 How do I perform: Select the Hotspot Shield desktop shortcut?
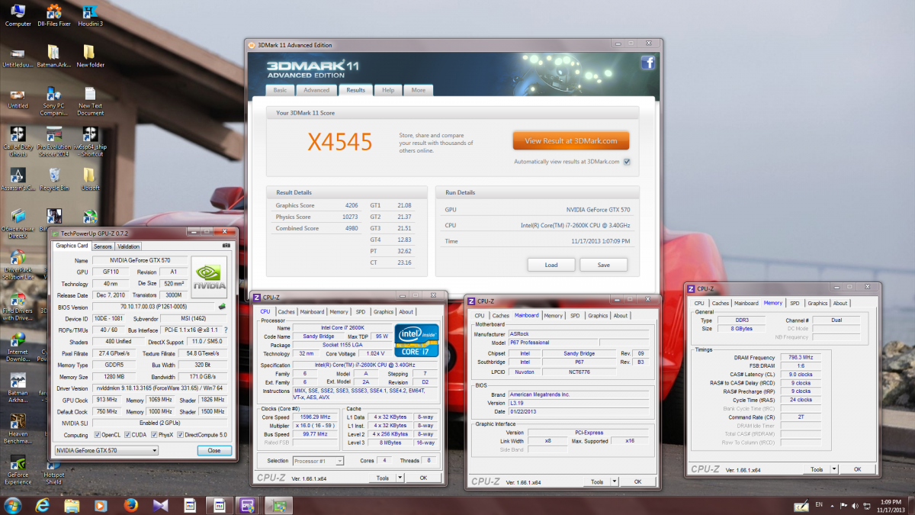[53, 471]
